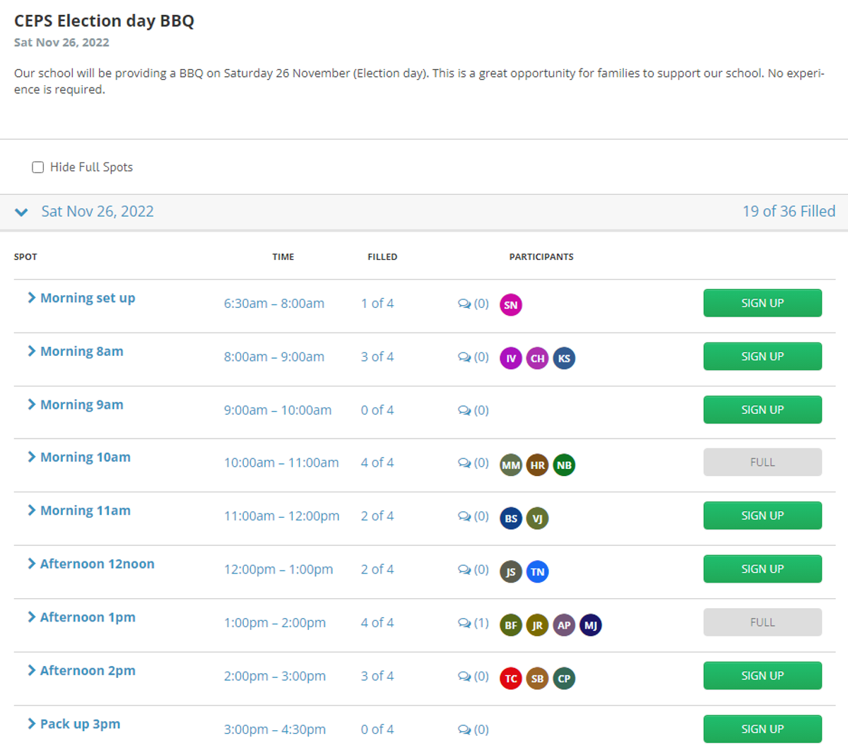
Task: Open the Afternoon 2pm spot link
Action: point(88,670)
